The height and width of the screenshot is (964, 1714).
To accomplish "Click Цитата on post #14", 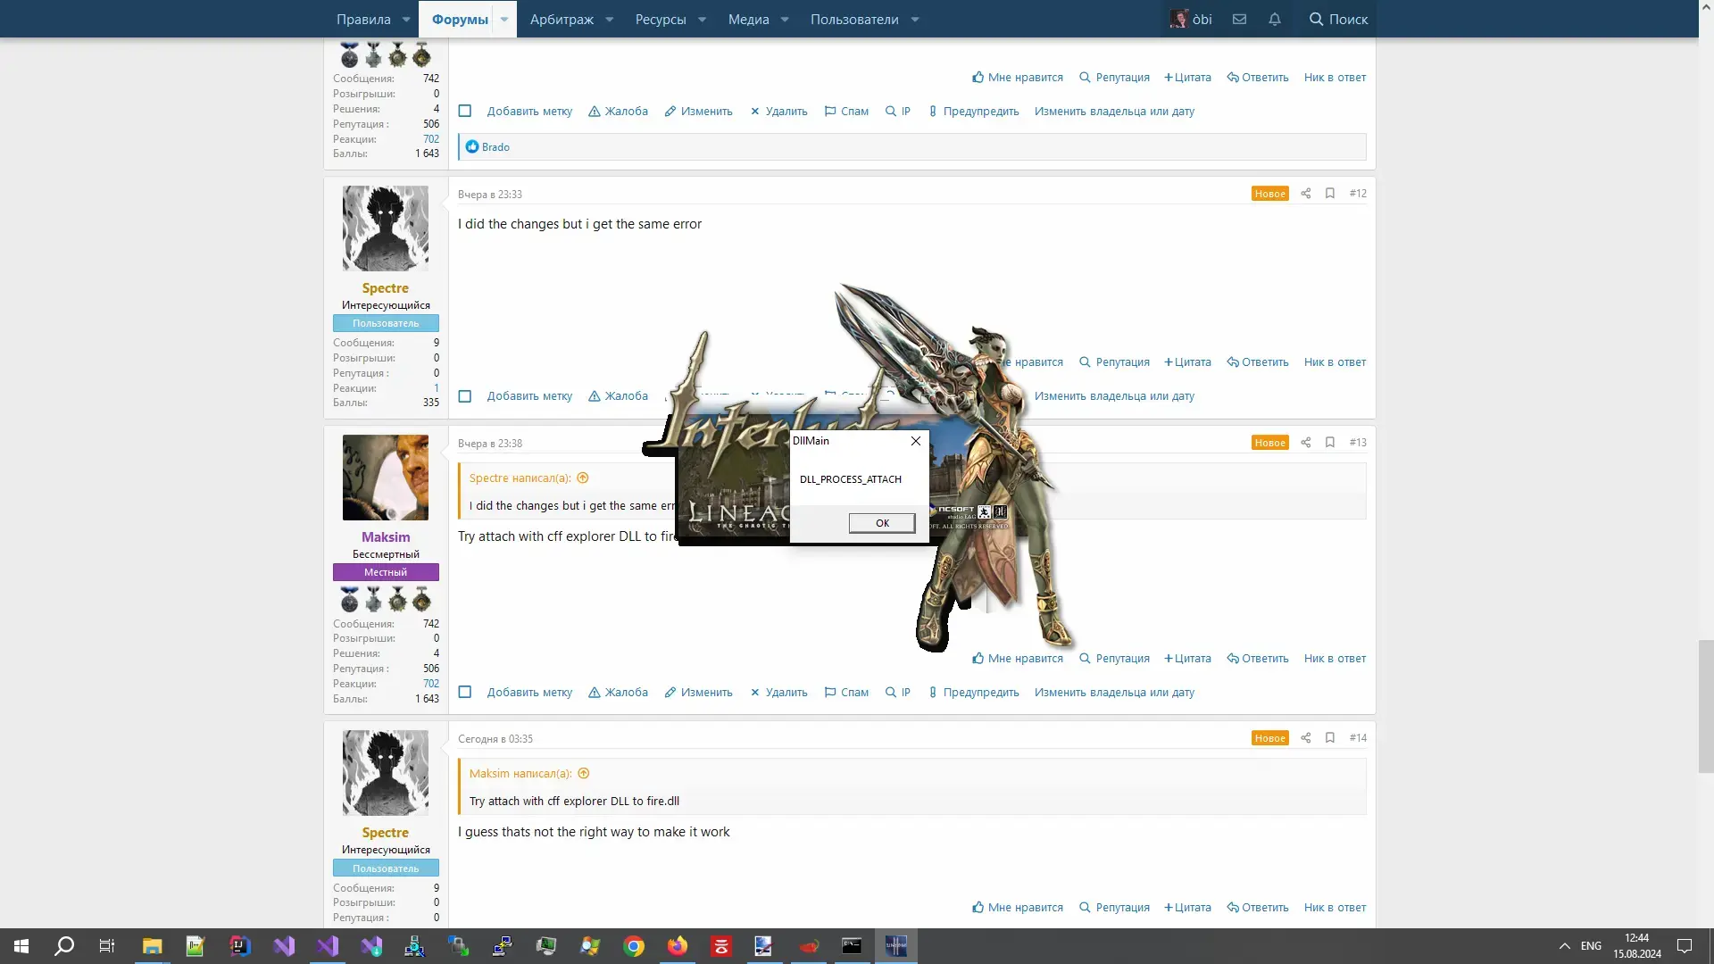I will (1187, 908).
